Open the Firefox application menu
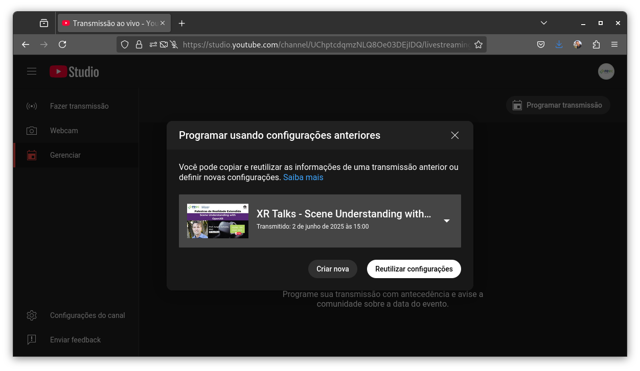Screen dimensions: 640x371 [614, 44]
